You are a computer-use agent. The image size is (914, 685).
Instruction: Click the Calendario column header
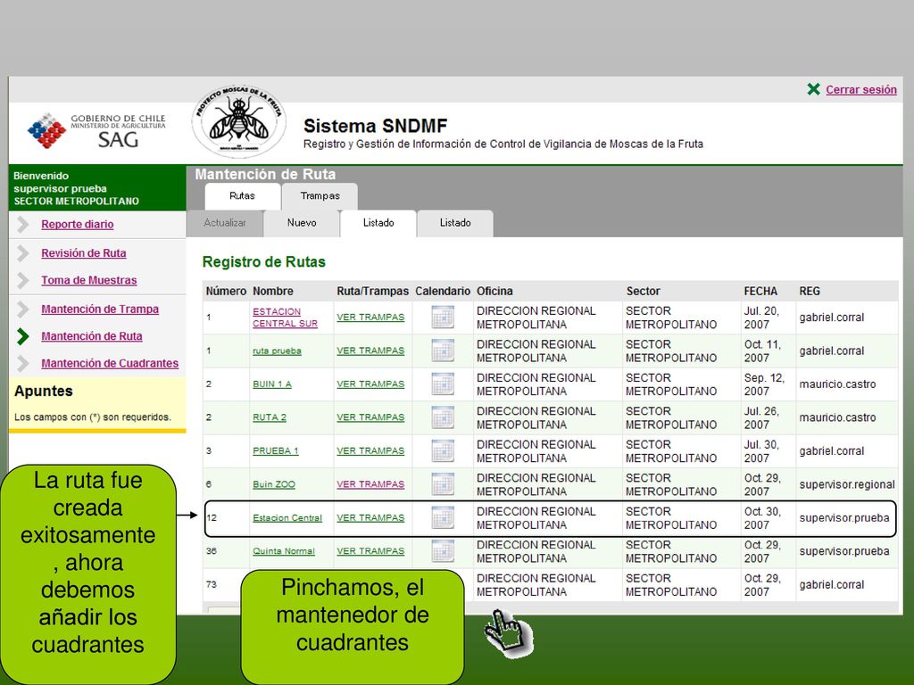pyautogui.click(x=443, y=292)
